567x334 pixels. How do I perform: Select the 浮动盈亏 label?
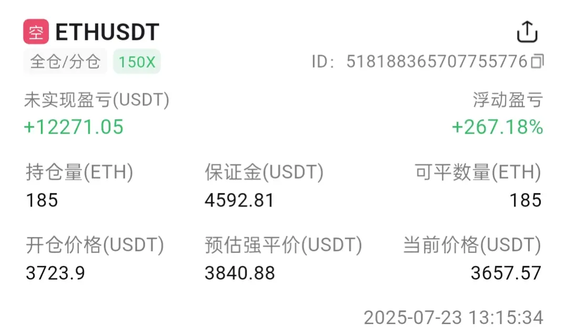(508, 100)
